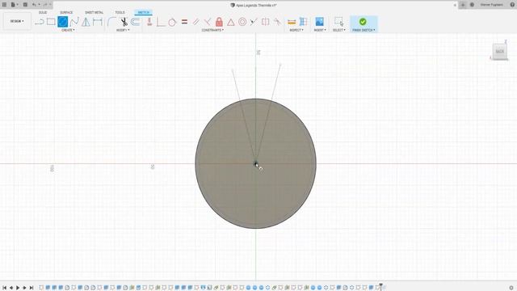Apply the Curvature constraint

click(x=277, y=22)
